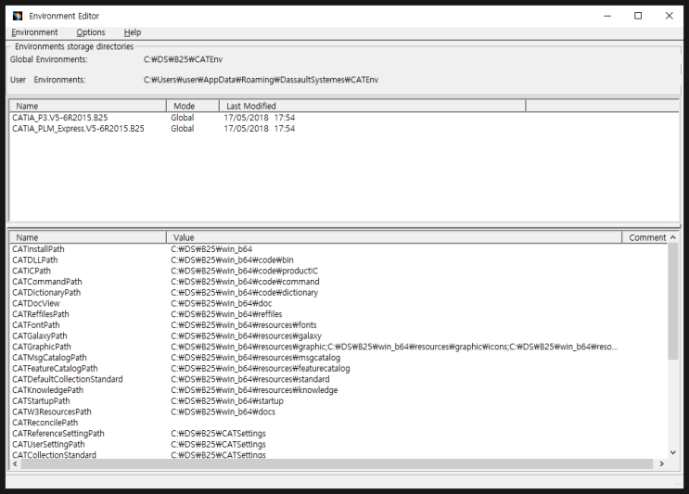
Task: Close the Environment Editor window
Action: click(670, 16)
